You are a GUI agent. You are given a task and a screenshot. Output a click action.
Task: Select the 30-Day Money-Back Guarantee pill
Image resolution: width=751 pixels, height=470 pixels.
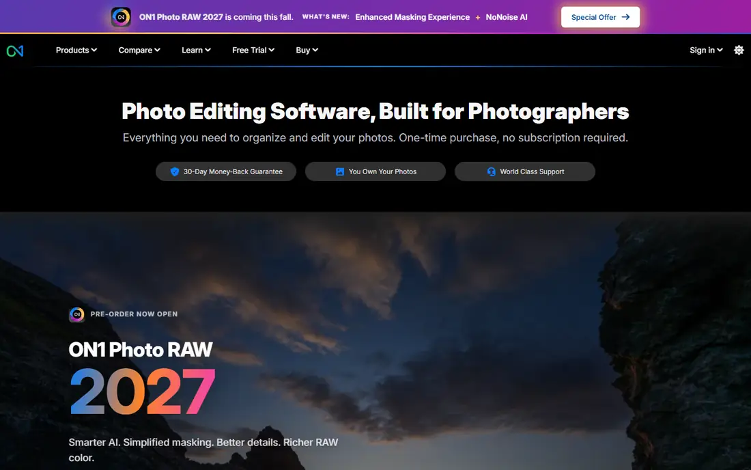(225, 171)
